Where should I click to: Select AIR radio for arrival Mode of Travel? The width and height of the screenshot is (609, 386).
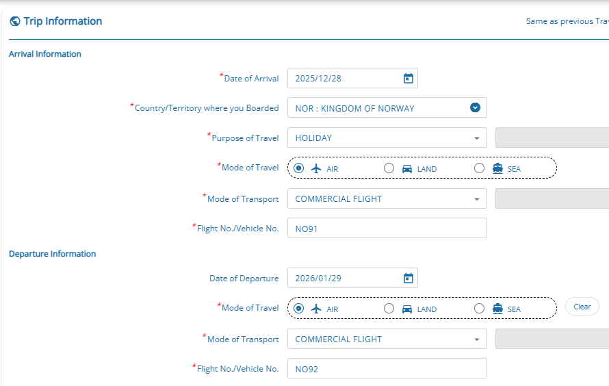[298, 168]
